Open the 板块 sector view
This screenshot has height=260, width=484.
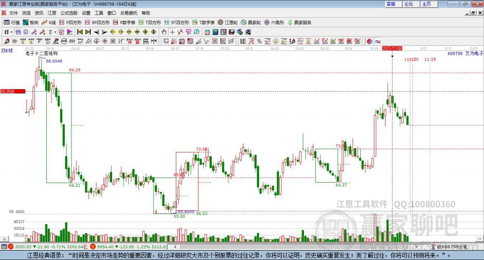30,23
